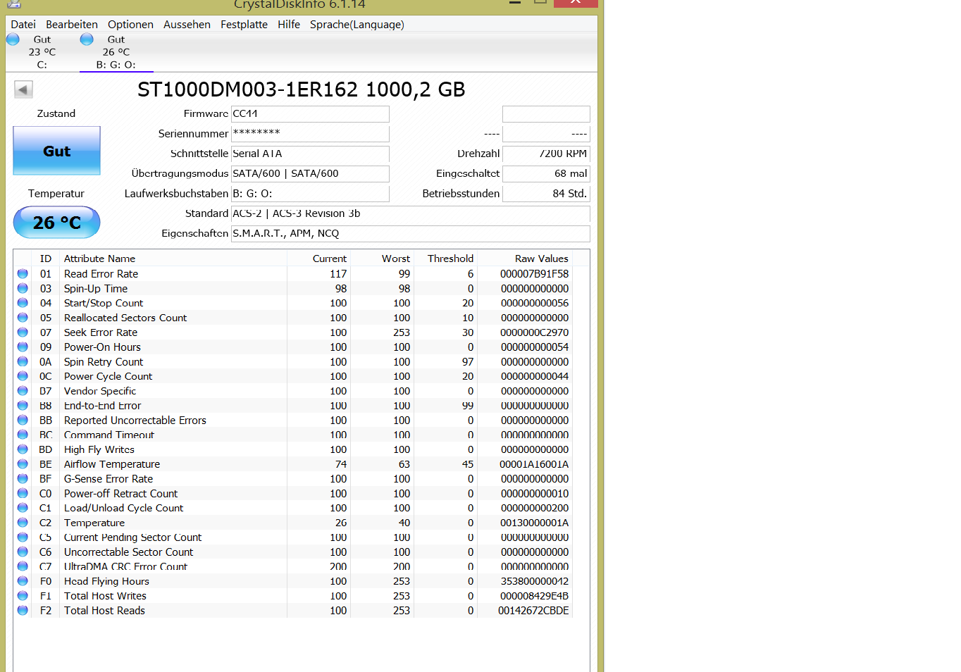Click the ID column header
The height and width of the screenshot is (672, 961).
[x=46, y=259]
